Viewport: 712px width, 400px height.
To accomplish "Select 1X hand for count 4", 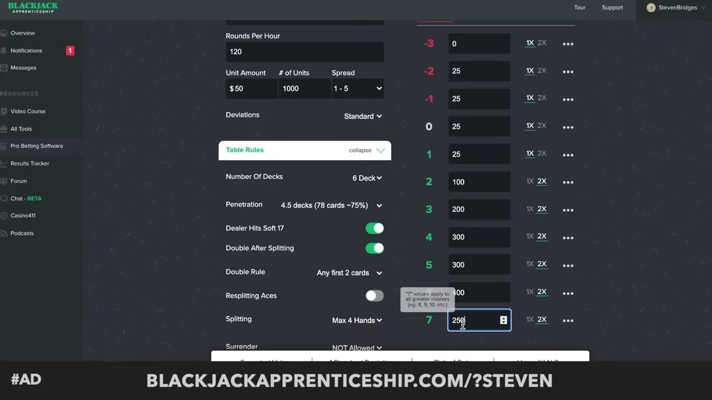I will pyautogui.click(x=530, y=236).
